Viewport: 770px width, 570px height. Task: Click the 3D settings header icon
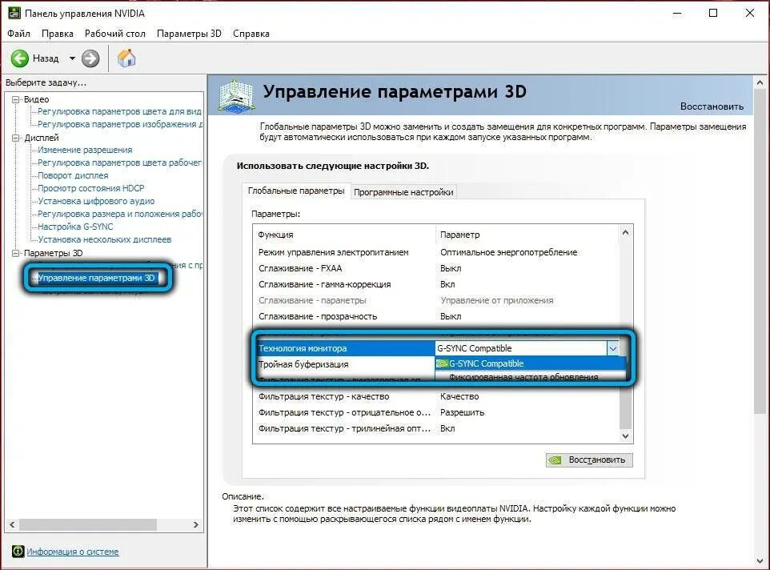click(x=237, y=94)
